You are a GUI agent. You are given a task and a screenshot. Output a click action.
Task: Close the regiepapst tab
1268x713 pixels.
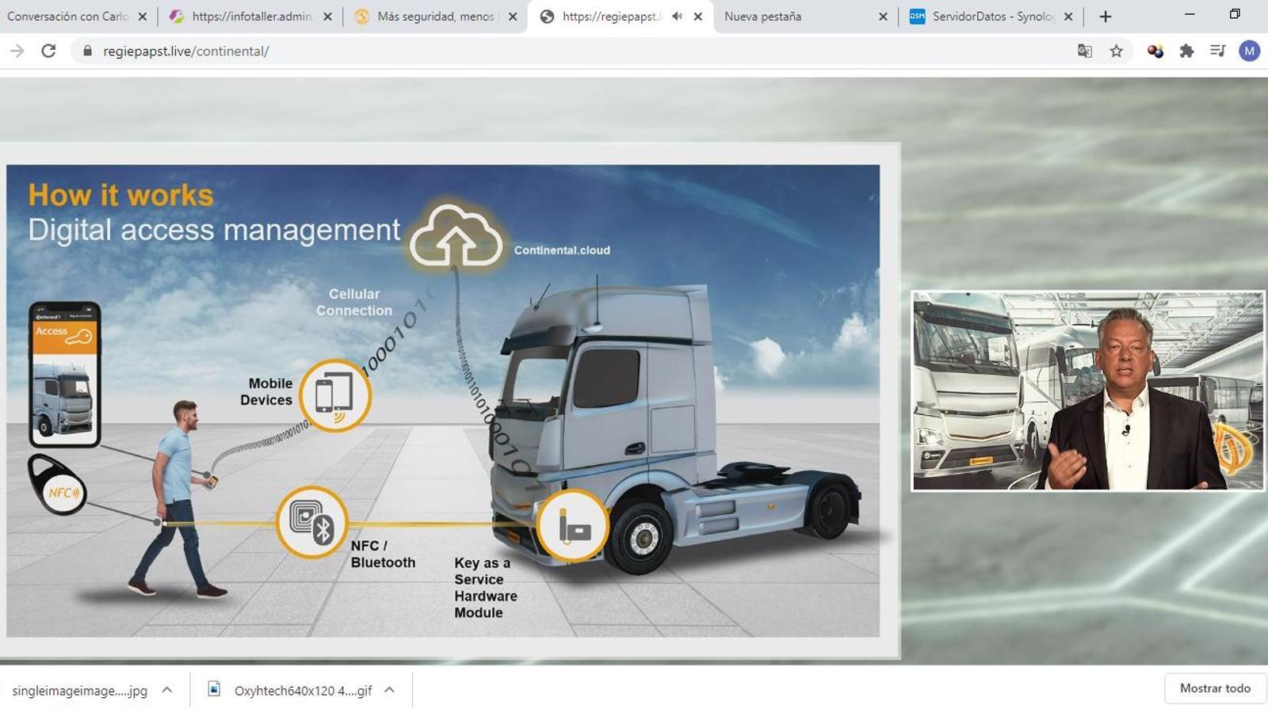coord(698,17)
